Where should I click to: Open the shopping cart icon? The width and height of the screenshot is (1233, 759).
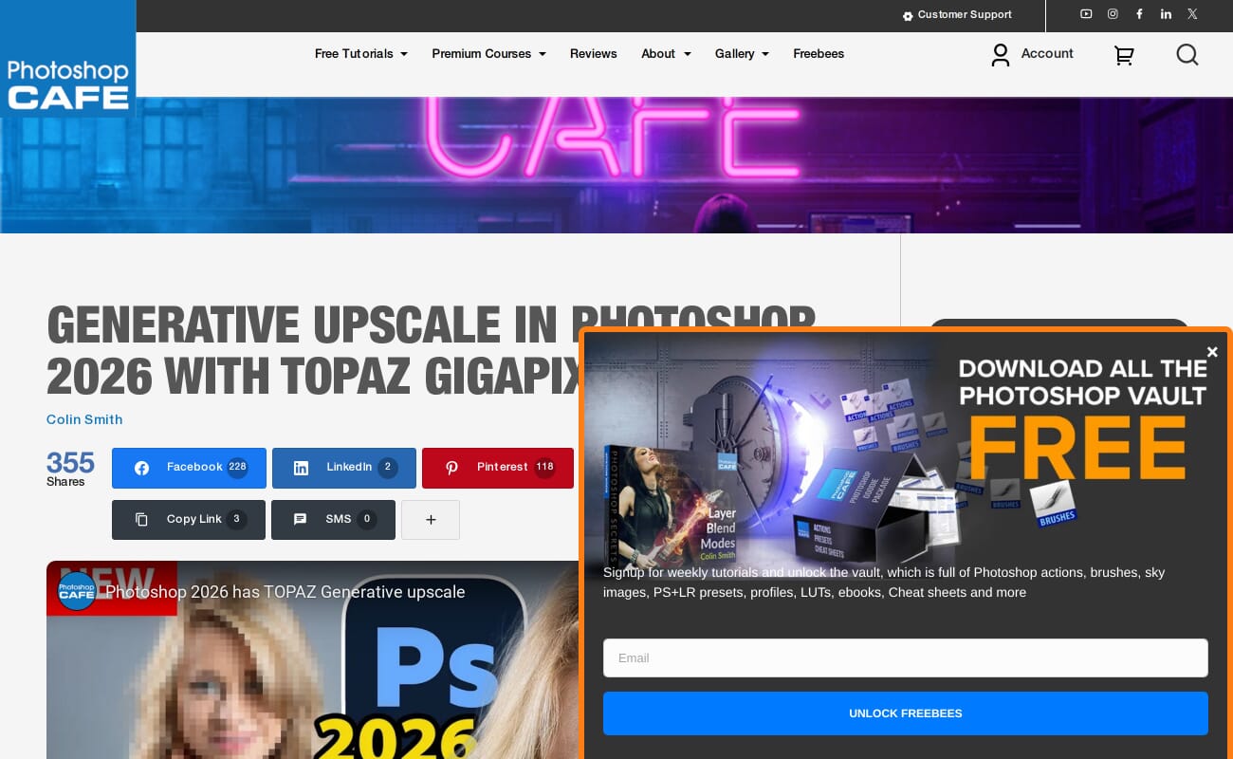coord(1123,56)
